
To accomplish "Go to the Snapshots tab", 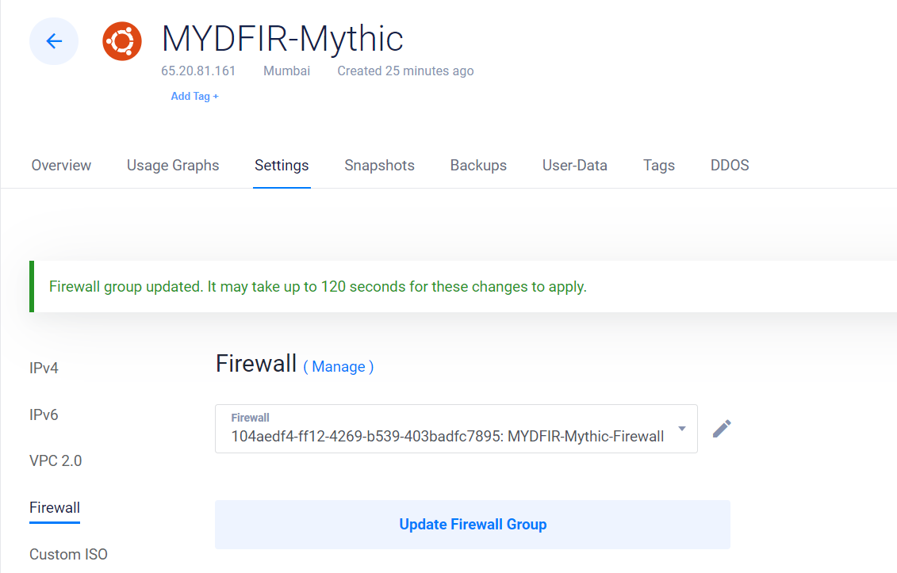I will [x=379, y=166].
